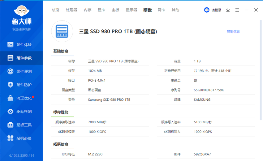Click the 4K随机读取 value 1000 KIOPS
The height and width of the screenshot is (161, 263).
(97, 132)
